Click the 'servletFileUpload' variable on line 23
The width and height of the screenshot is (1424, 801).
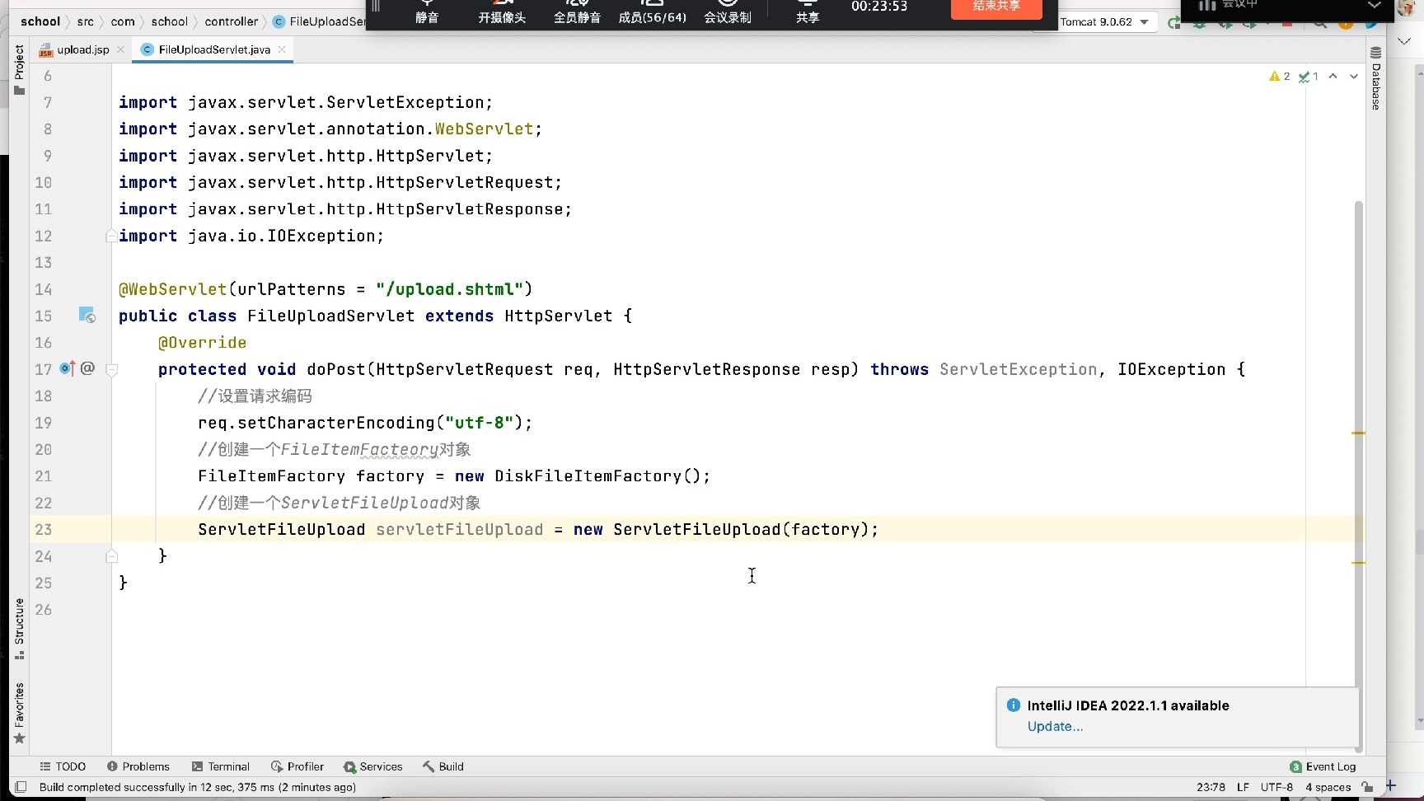coord(460,529)
